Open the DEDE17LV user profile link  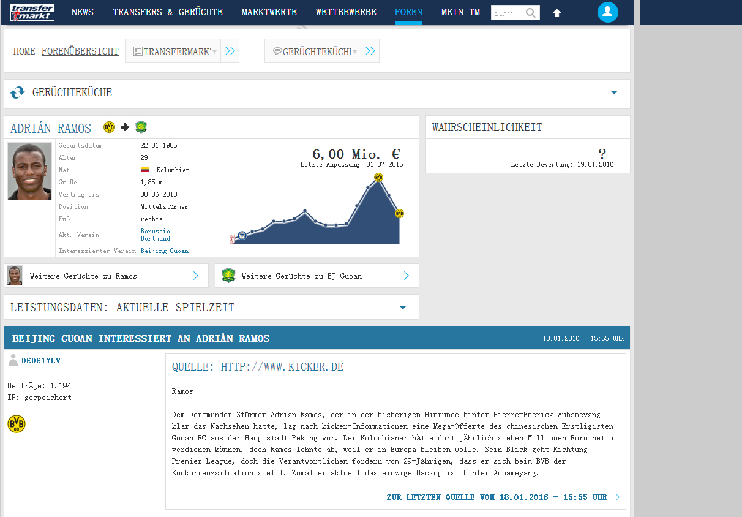[41, 360]
